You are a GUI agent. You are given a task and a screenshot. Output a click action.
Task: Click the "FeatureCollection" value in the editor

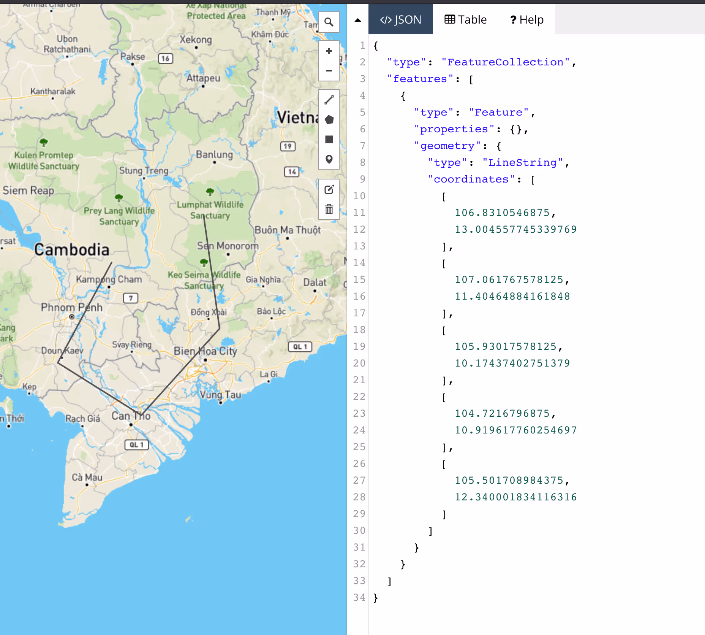pos(505,62)
